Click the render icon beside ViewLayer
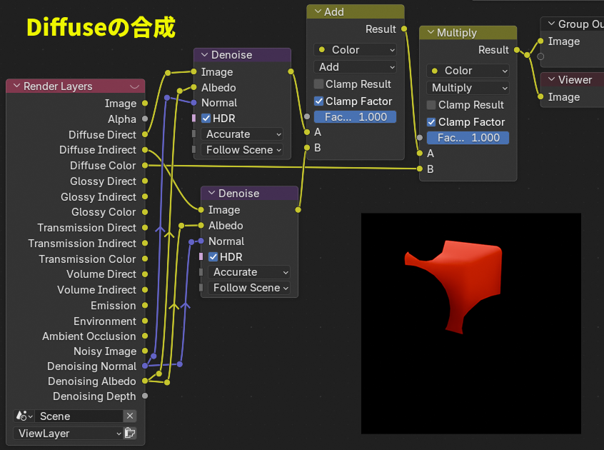The image size is (604, 450). pyautogui.click(x=130, y=433)
